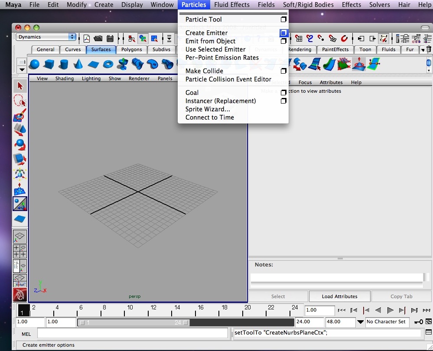Play the animation forward
433x351 pixels.
tap(390, 310)
